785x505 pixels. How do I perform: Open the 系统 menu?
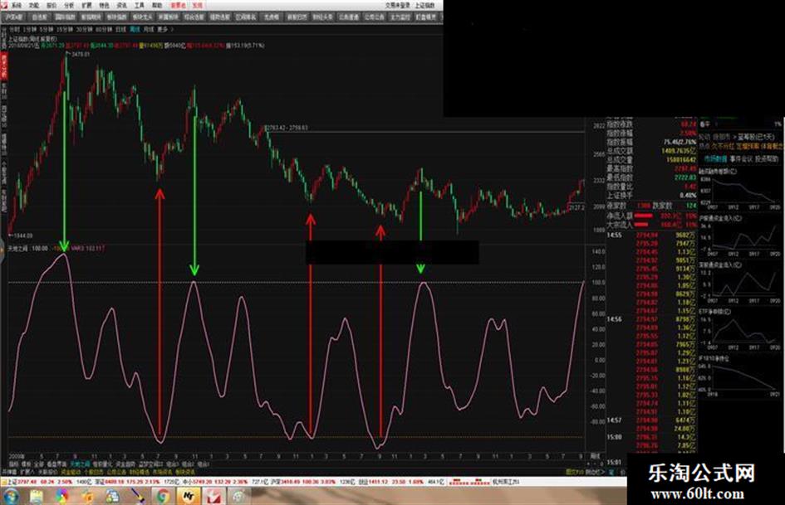click(17, 5)
